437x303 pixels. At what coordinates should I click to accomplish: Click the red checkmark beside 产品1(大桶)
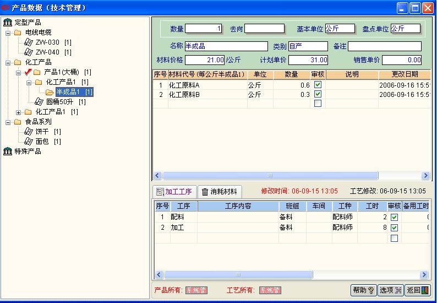[x=28, y=72]
